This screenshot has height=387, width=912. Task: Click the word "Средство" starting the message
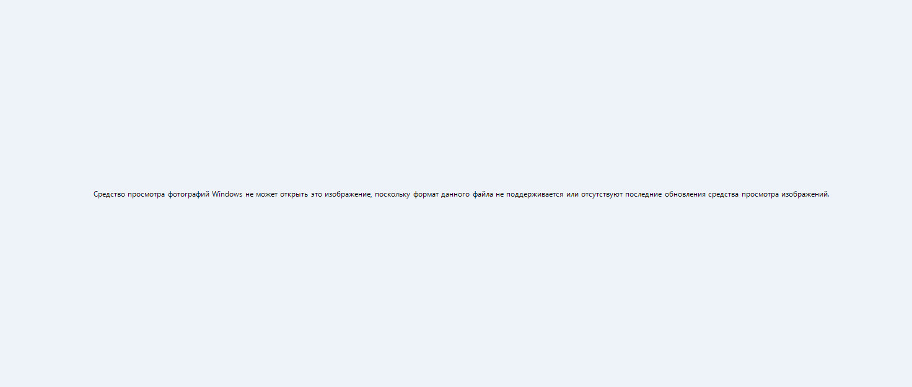click(x=109, y=194)
